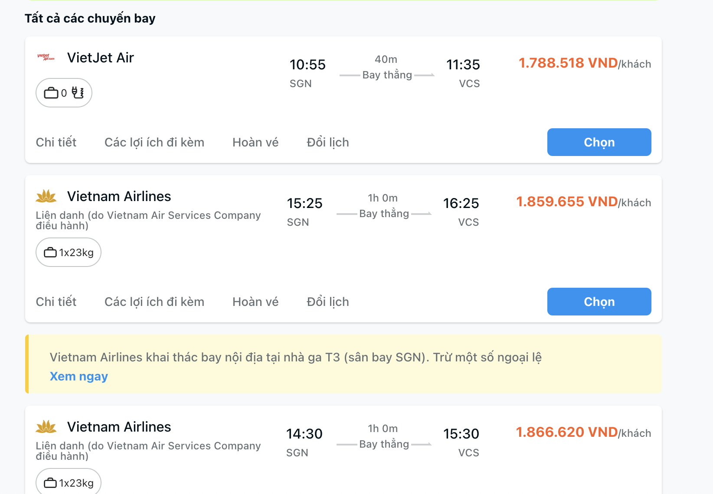
Task: Click the VietJet baggage and power plug badge
Action: [64, 93]
